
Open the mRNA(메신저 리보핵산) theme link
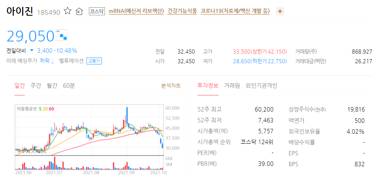click(x=136, y=11)
